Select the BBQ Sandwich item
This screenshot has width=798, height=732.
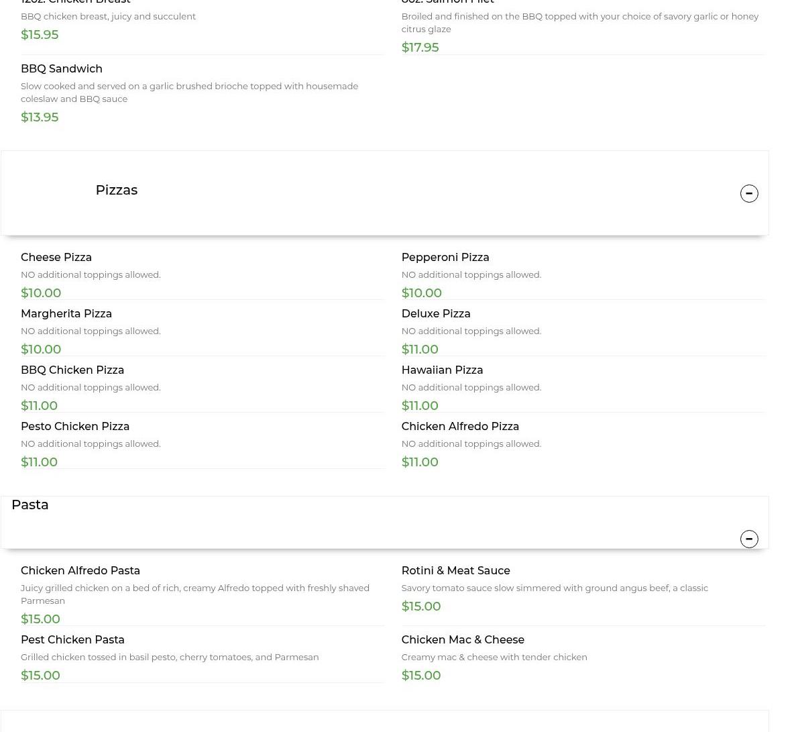(x=62, y=69)
